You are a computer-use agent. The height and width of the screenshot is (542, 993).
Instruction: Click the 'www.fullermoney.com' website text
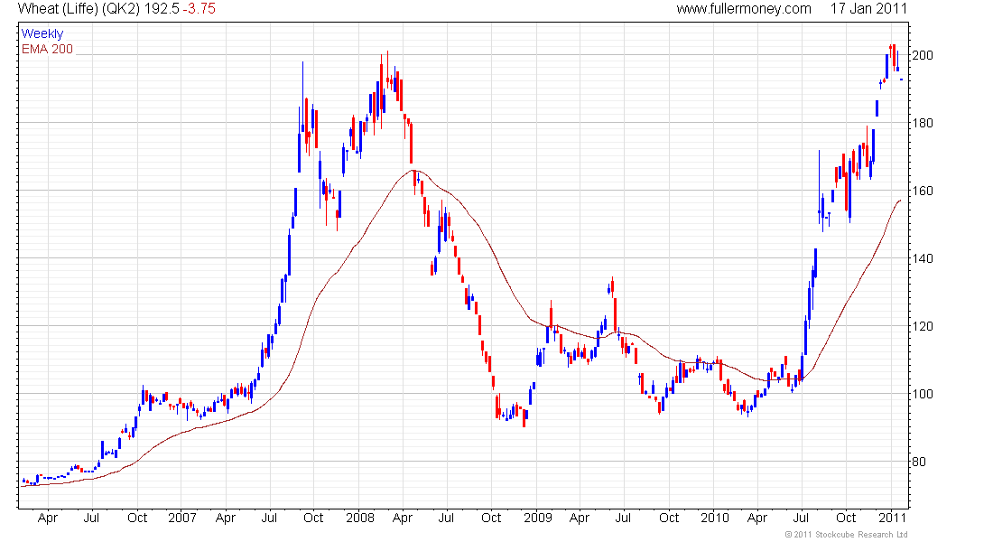(744, 9)
